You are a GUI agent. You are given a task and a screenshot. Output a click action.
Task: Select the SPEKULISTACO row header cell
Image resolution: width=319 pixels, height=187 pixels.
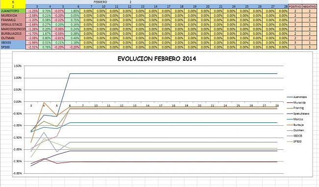tap(13, 24)
